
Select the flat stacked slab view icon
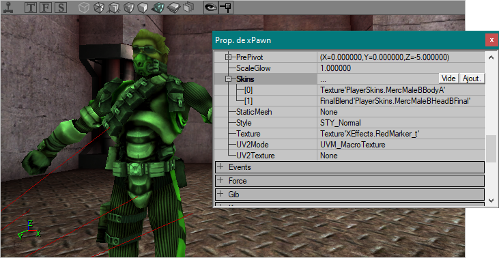click(x=174, y=8)
